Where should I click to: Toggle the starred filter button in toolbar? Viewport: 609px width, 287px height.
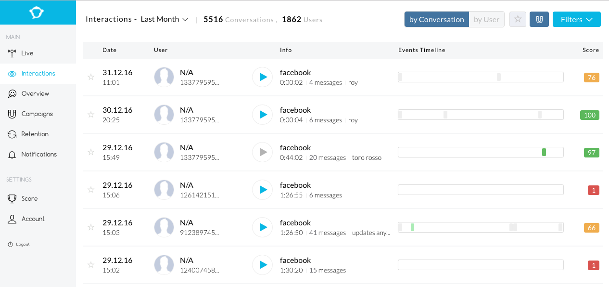click(518, 19)
